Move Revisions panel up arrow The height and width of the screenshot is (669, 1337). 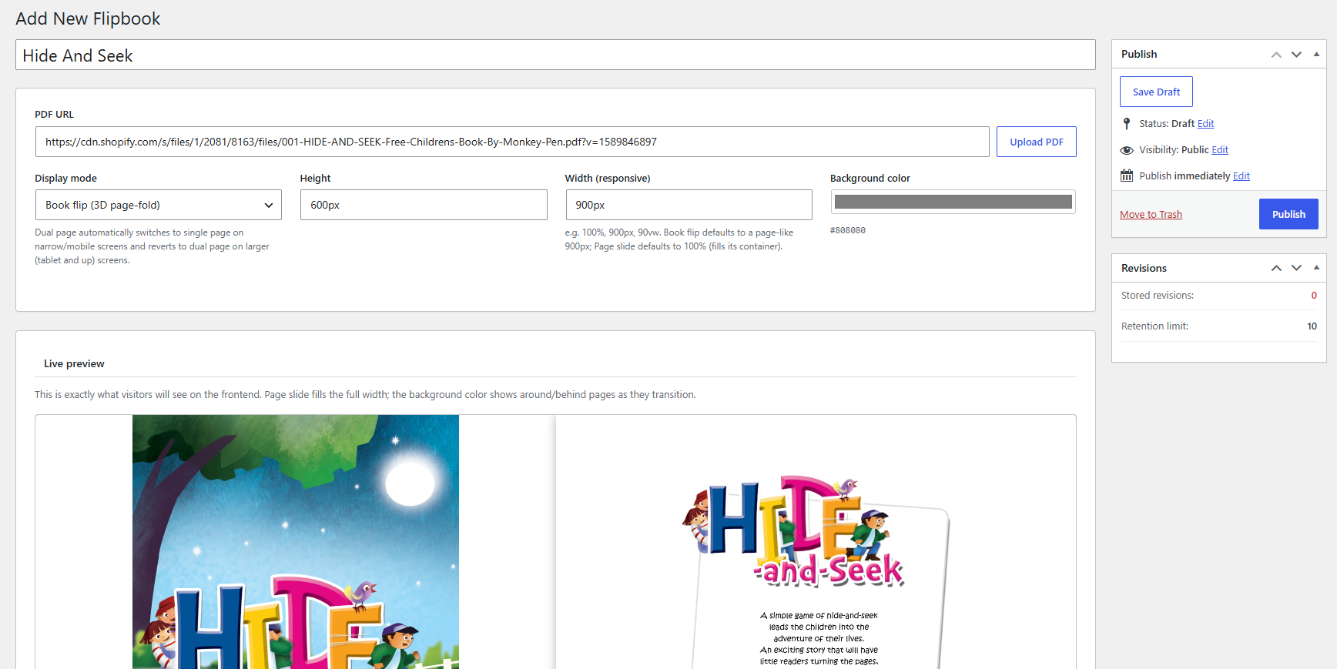click(x=1276, y=268)
